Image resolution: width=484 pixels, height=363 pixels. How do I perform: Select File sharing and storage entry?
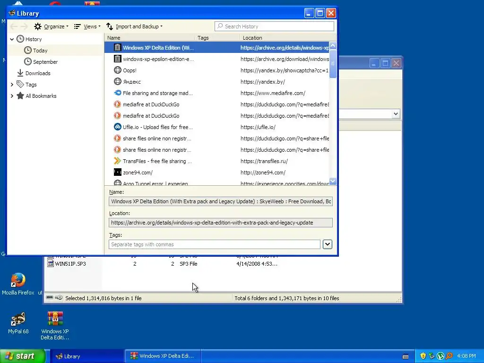click(x=216, y=93)
